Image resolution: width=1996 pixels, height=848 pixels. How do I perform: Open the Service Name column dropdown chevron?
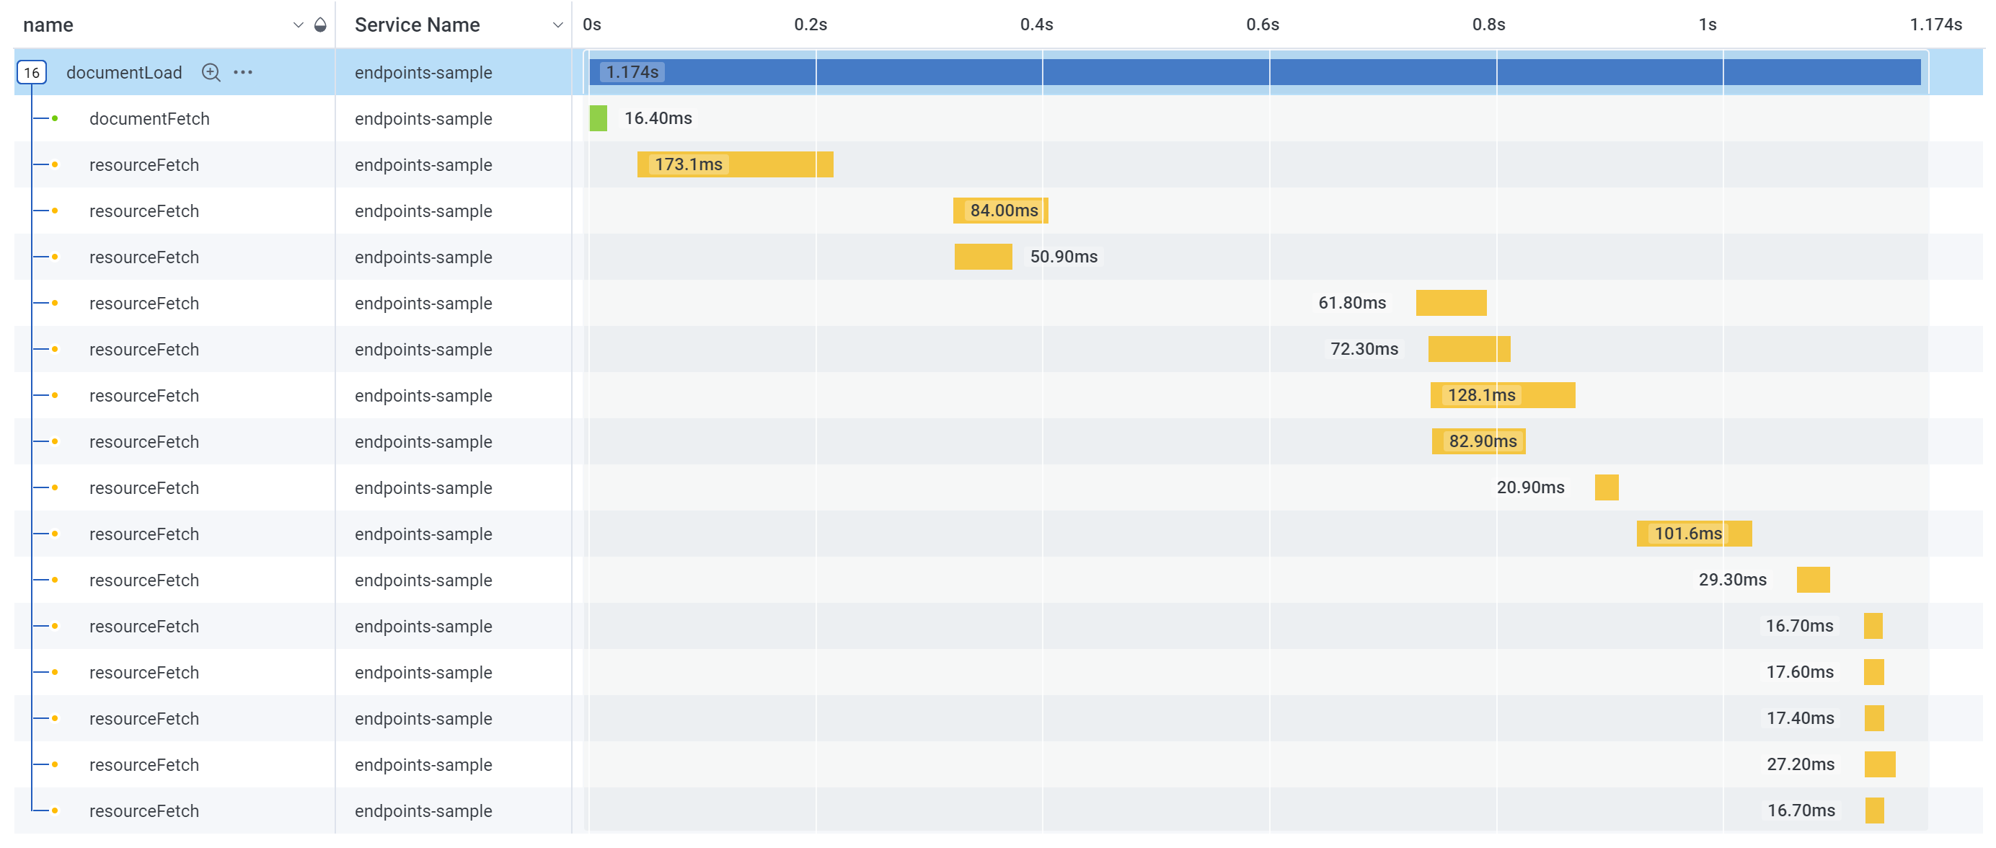[x=558, y=25]
